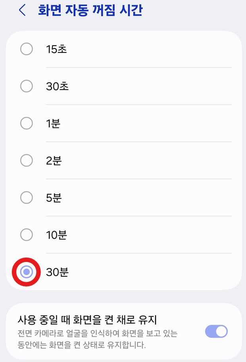Tap the 30초 text label
246x362 pixels.
(x=56, y=86)
